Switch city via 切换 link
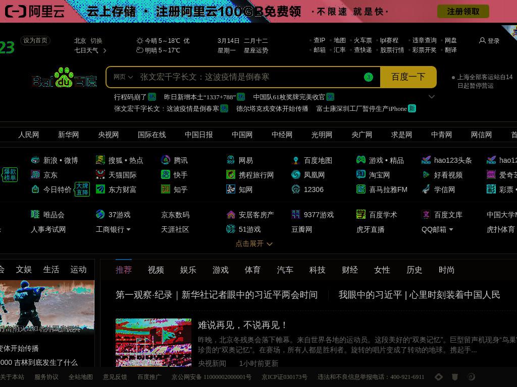Screen dimensions: 517x387 point(96,41)
